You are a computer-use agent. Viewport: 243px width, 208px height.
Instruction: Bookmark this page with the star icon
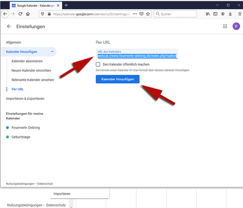[x=148, y=14]
